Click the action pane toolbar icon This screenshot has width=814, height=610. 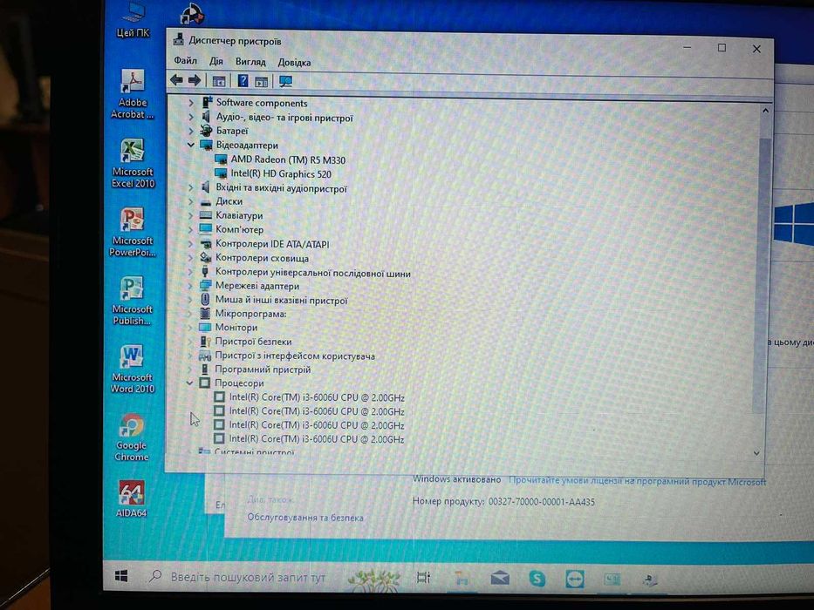click(x=262, y=81)
